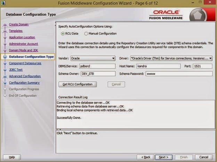The width and height of the screenshot is (217, 162).
Task: Open the Create Domain step link
Action: point(19,24)
